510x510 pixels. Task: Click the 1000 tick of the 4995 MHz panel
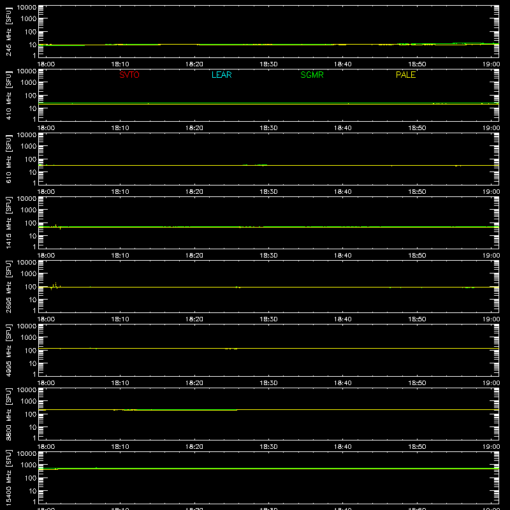coord(29,338)
